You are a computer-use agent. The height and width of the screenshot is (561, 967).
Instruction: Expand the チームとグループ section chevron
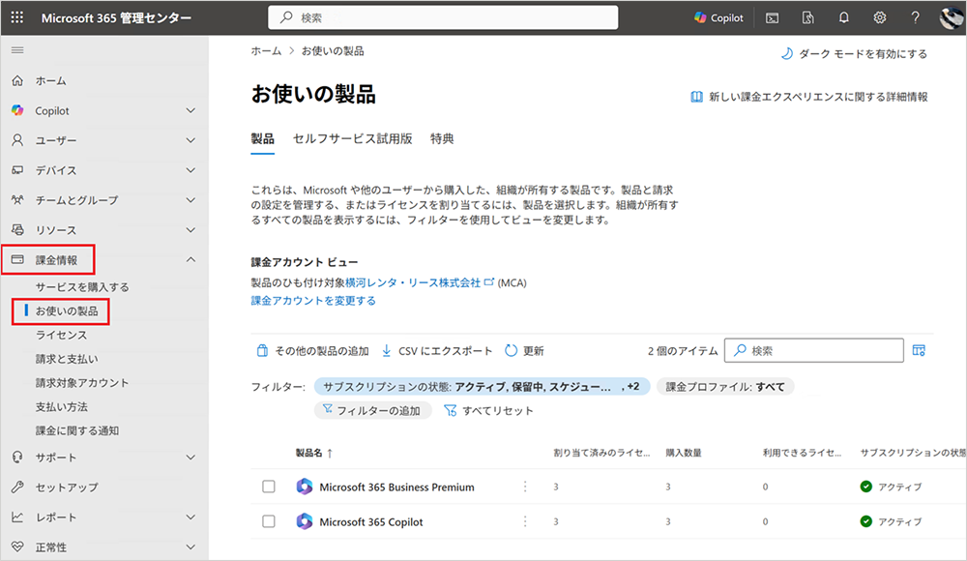pos(190,200)
